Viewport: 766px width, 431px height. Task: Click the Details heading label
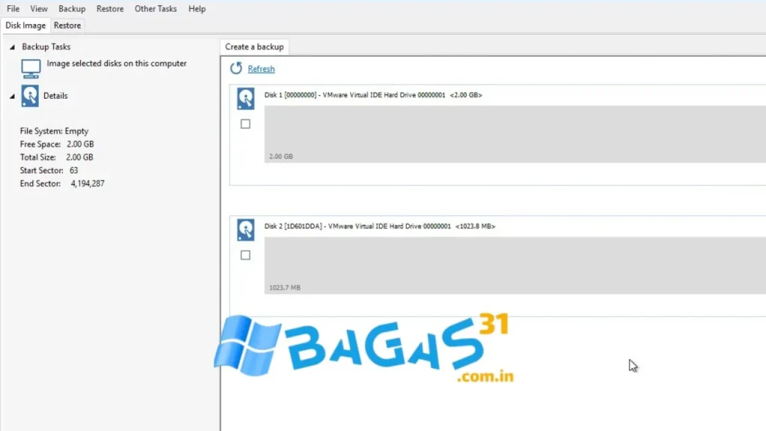tap(55, 96)
